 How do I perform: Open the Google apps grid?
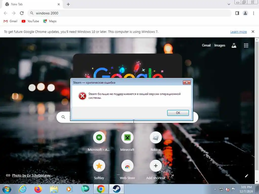[x=246, y=45]
